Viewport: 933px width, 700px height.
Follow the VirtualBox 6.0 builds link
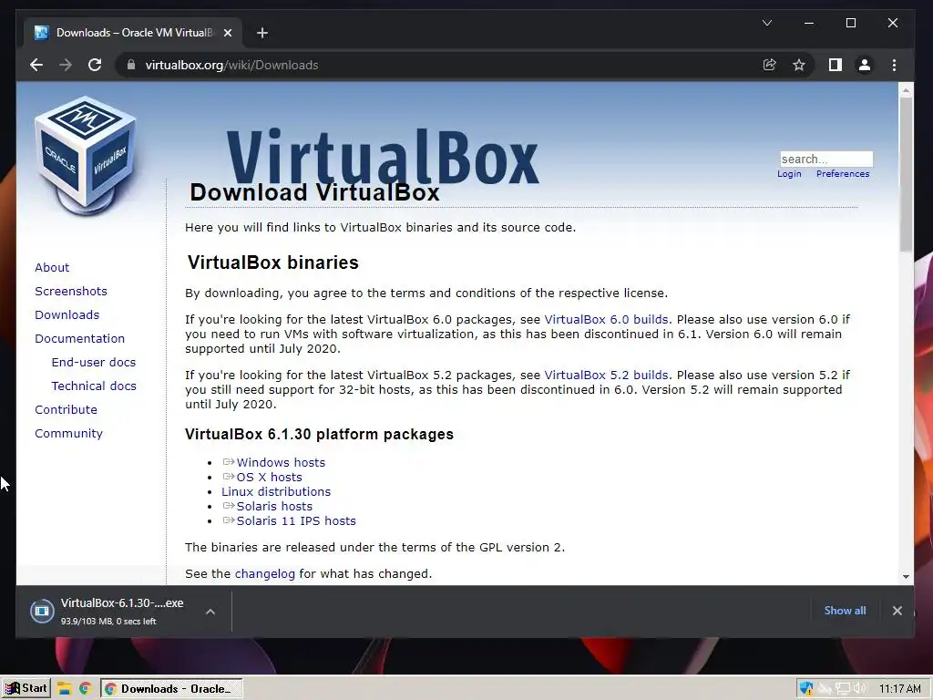tap(606, 319)
